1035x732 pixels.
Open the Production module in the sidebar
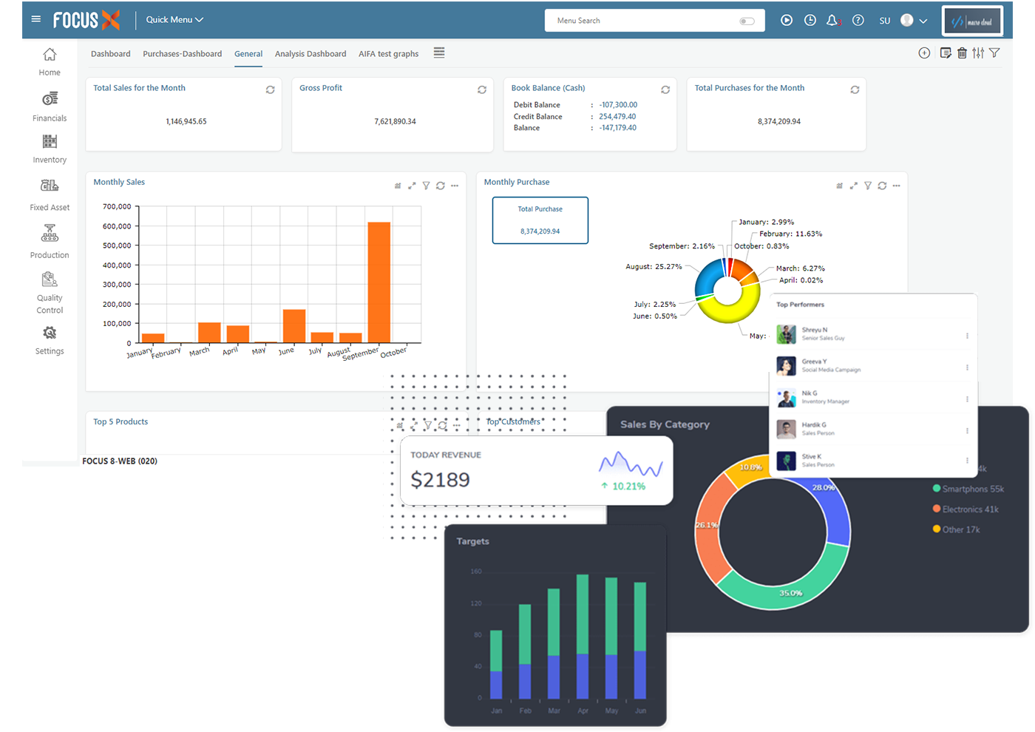(x=50, y=242)
